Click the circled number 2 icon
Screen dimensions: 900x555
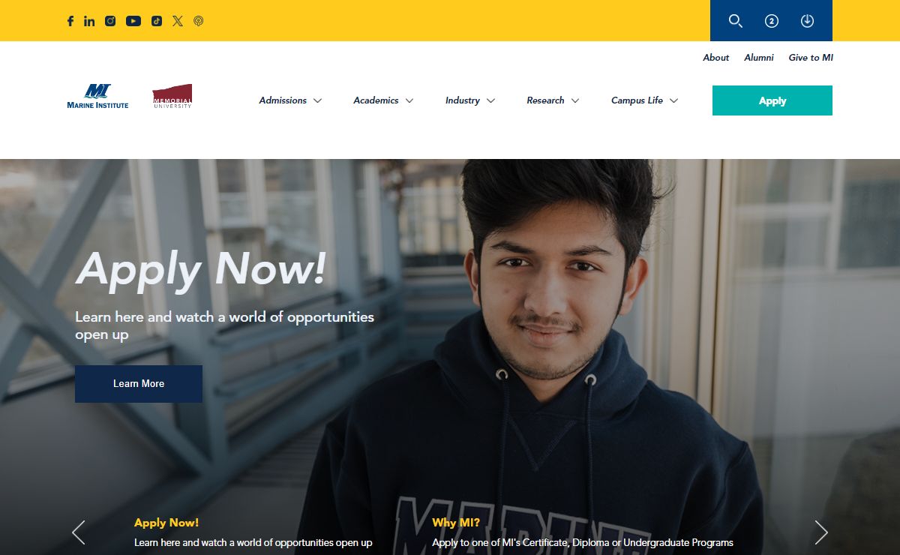772,21
